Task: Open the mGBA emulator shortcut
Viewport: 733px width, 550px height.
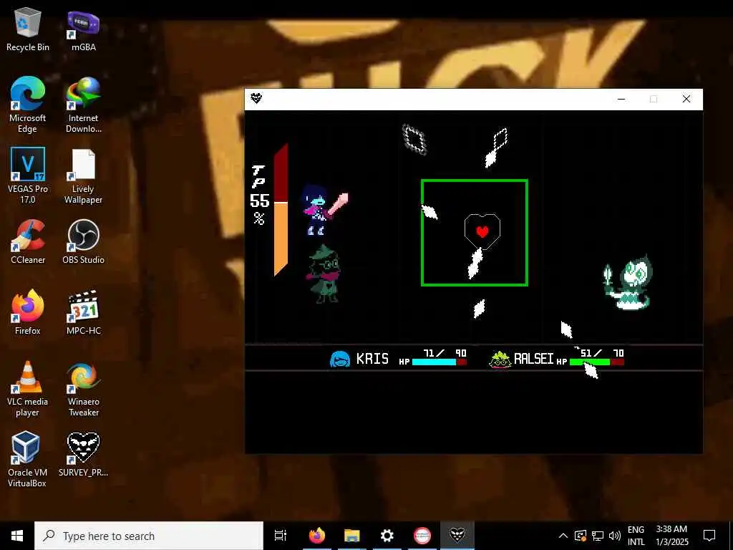Action: click(83, 29)
